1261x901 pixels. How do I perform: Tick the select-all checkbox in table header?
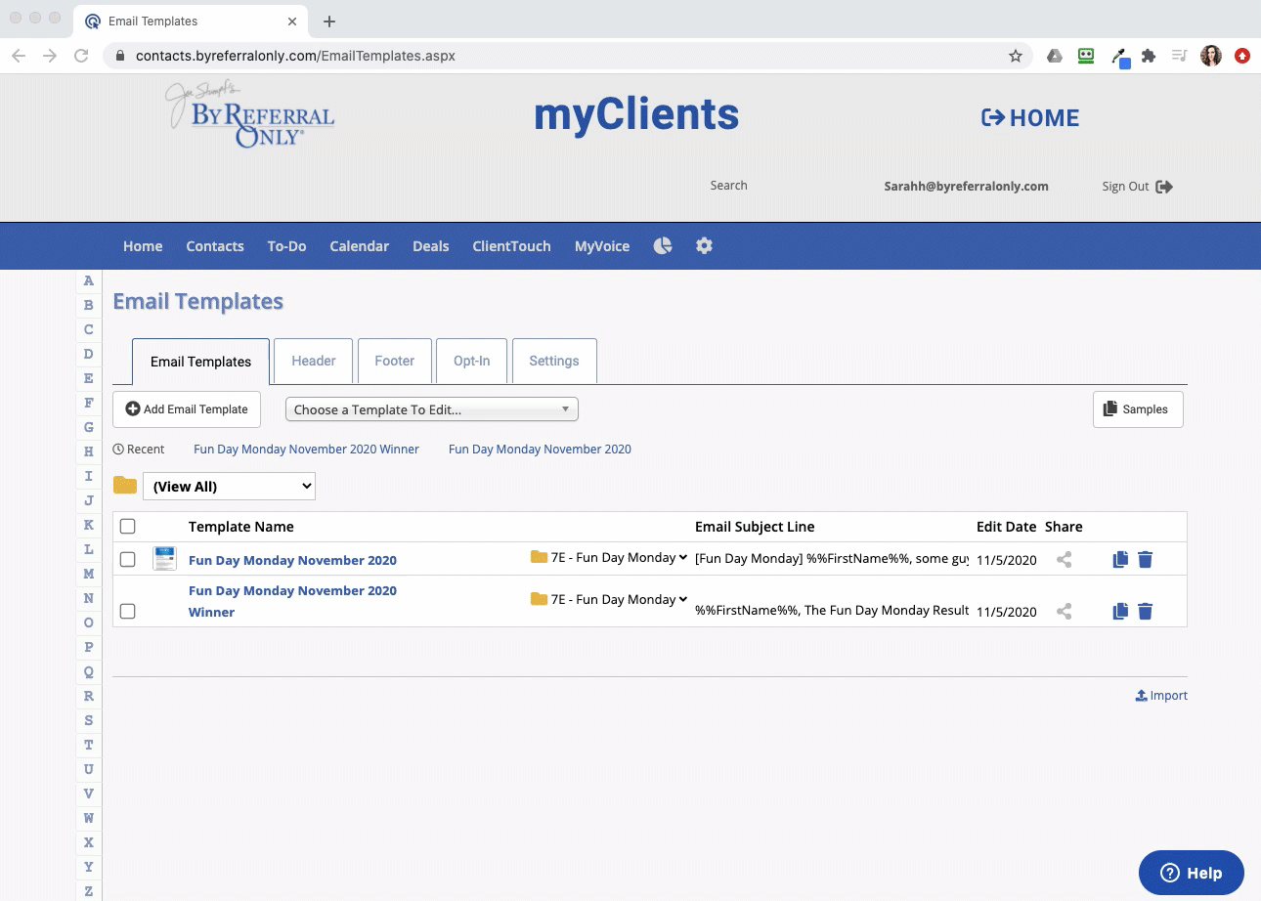click(x=127, y=527)
